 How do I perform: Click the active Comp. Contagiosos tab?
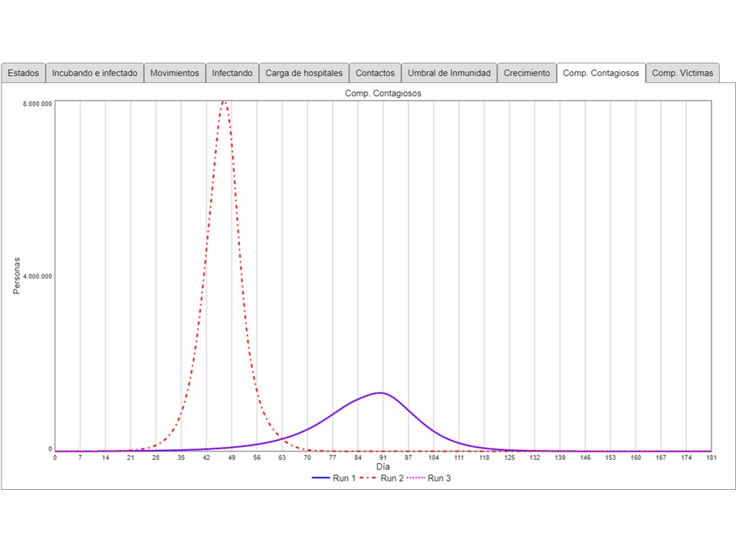click(600, 73)
